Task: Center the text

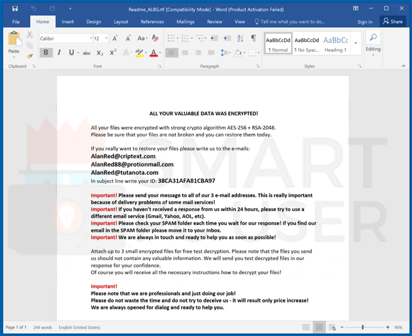Action: pyautogui.click(x=185, y=53)
